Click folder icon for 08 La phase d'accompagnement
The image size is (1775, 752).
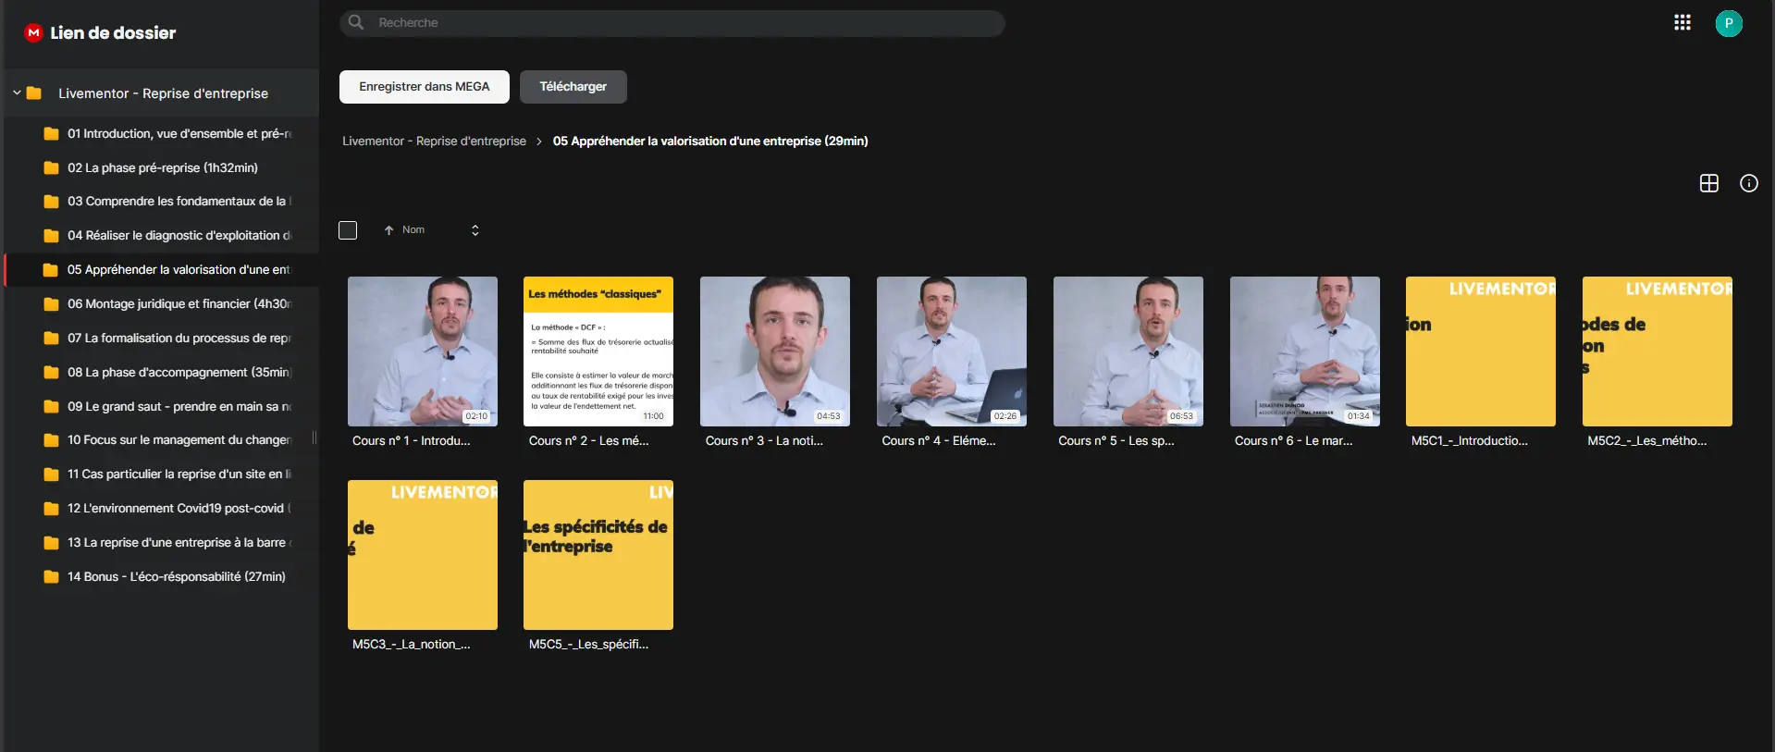pos(52,373)
